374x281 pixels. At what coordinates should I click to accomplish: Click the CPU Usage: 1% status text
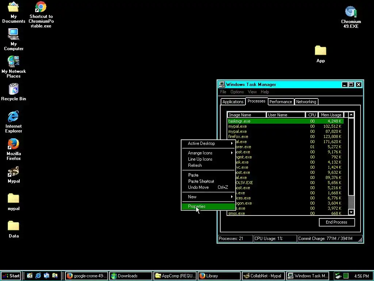click(x=268, y=239)
